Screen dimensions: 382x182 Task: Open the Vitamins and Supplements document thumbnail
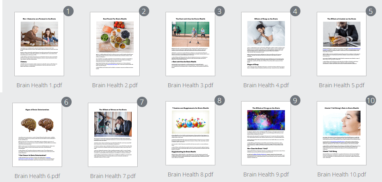pyautogui.click(x=191, y=133)
